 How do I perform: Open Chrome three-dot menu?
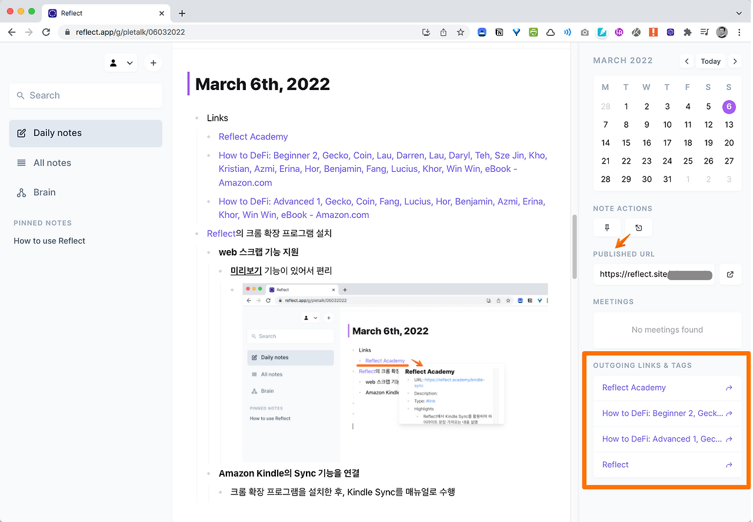(x=739, y=32)
